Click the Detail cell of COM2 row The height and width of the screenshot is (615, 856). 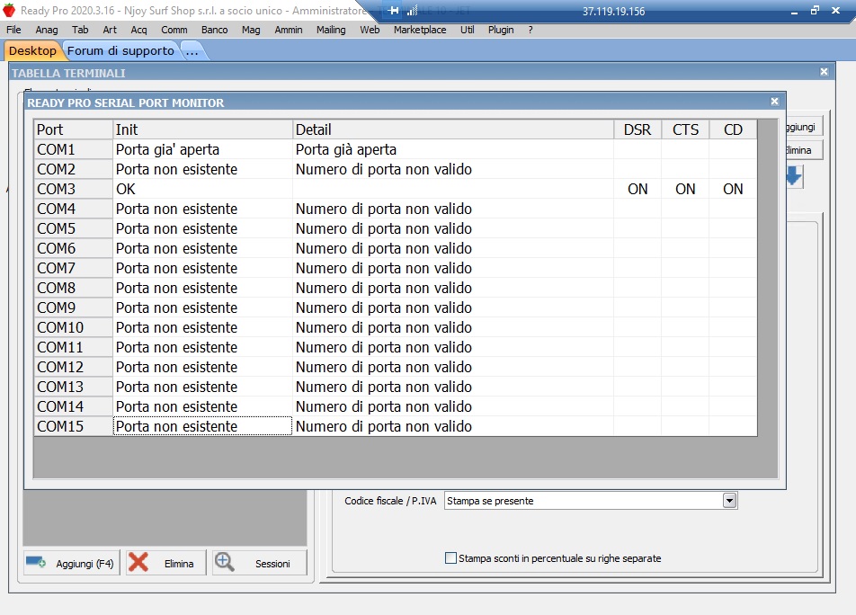pos(453,169)
